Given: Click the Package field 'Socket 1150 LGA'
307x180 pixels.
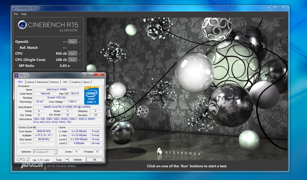Looking at the screenshot, I should click(57, 98).
